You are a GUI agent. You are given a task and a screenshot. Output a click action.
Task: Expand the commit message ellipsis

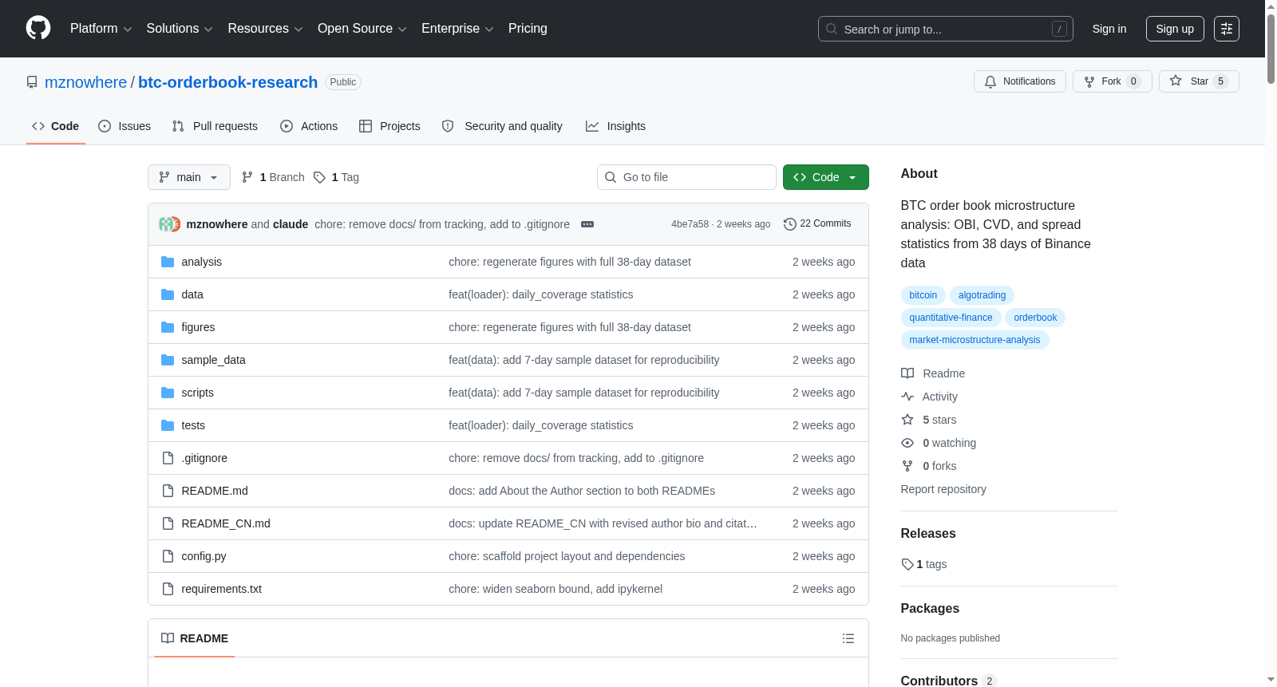[587, 224]
